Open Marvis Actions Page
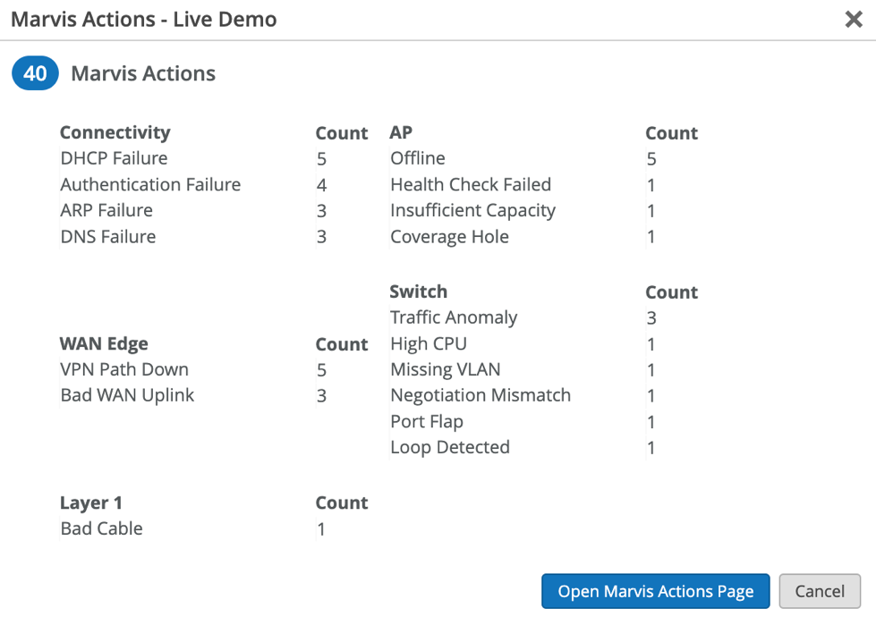 (655, 591)
